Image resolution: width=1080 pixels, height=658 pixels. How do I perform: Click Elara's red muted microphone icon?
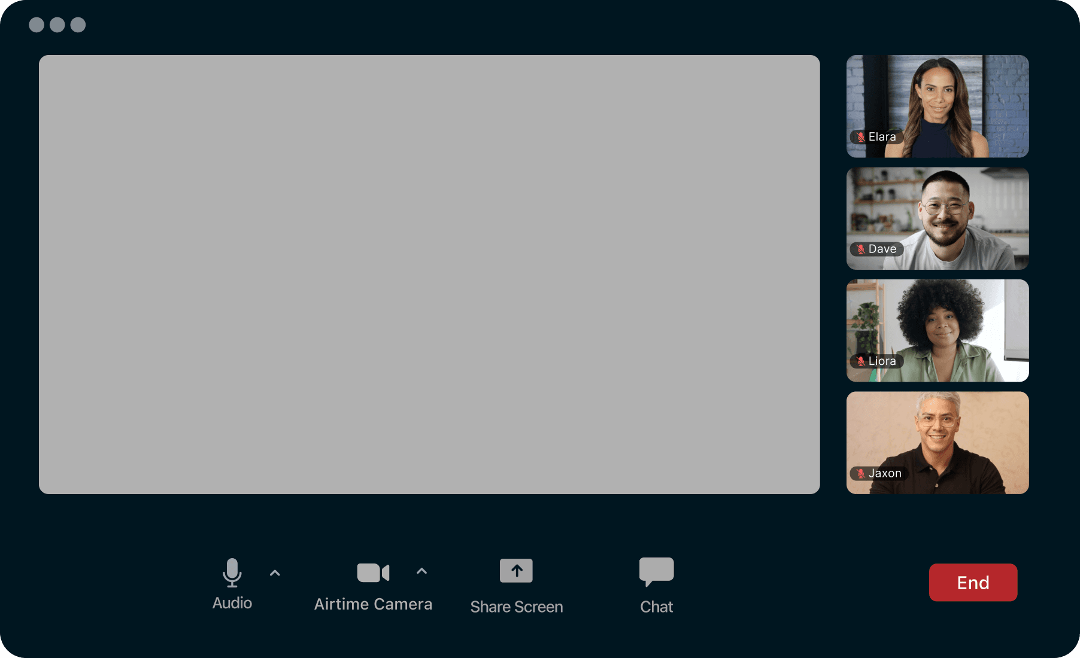click(x=860, y=137)
